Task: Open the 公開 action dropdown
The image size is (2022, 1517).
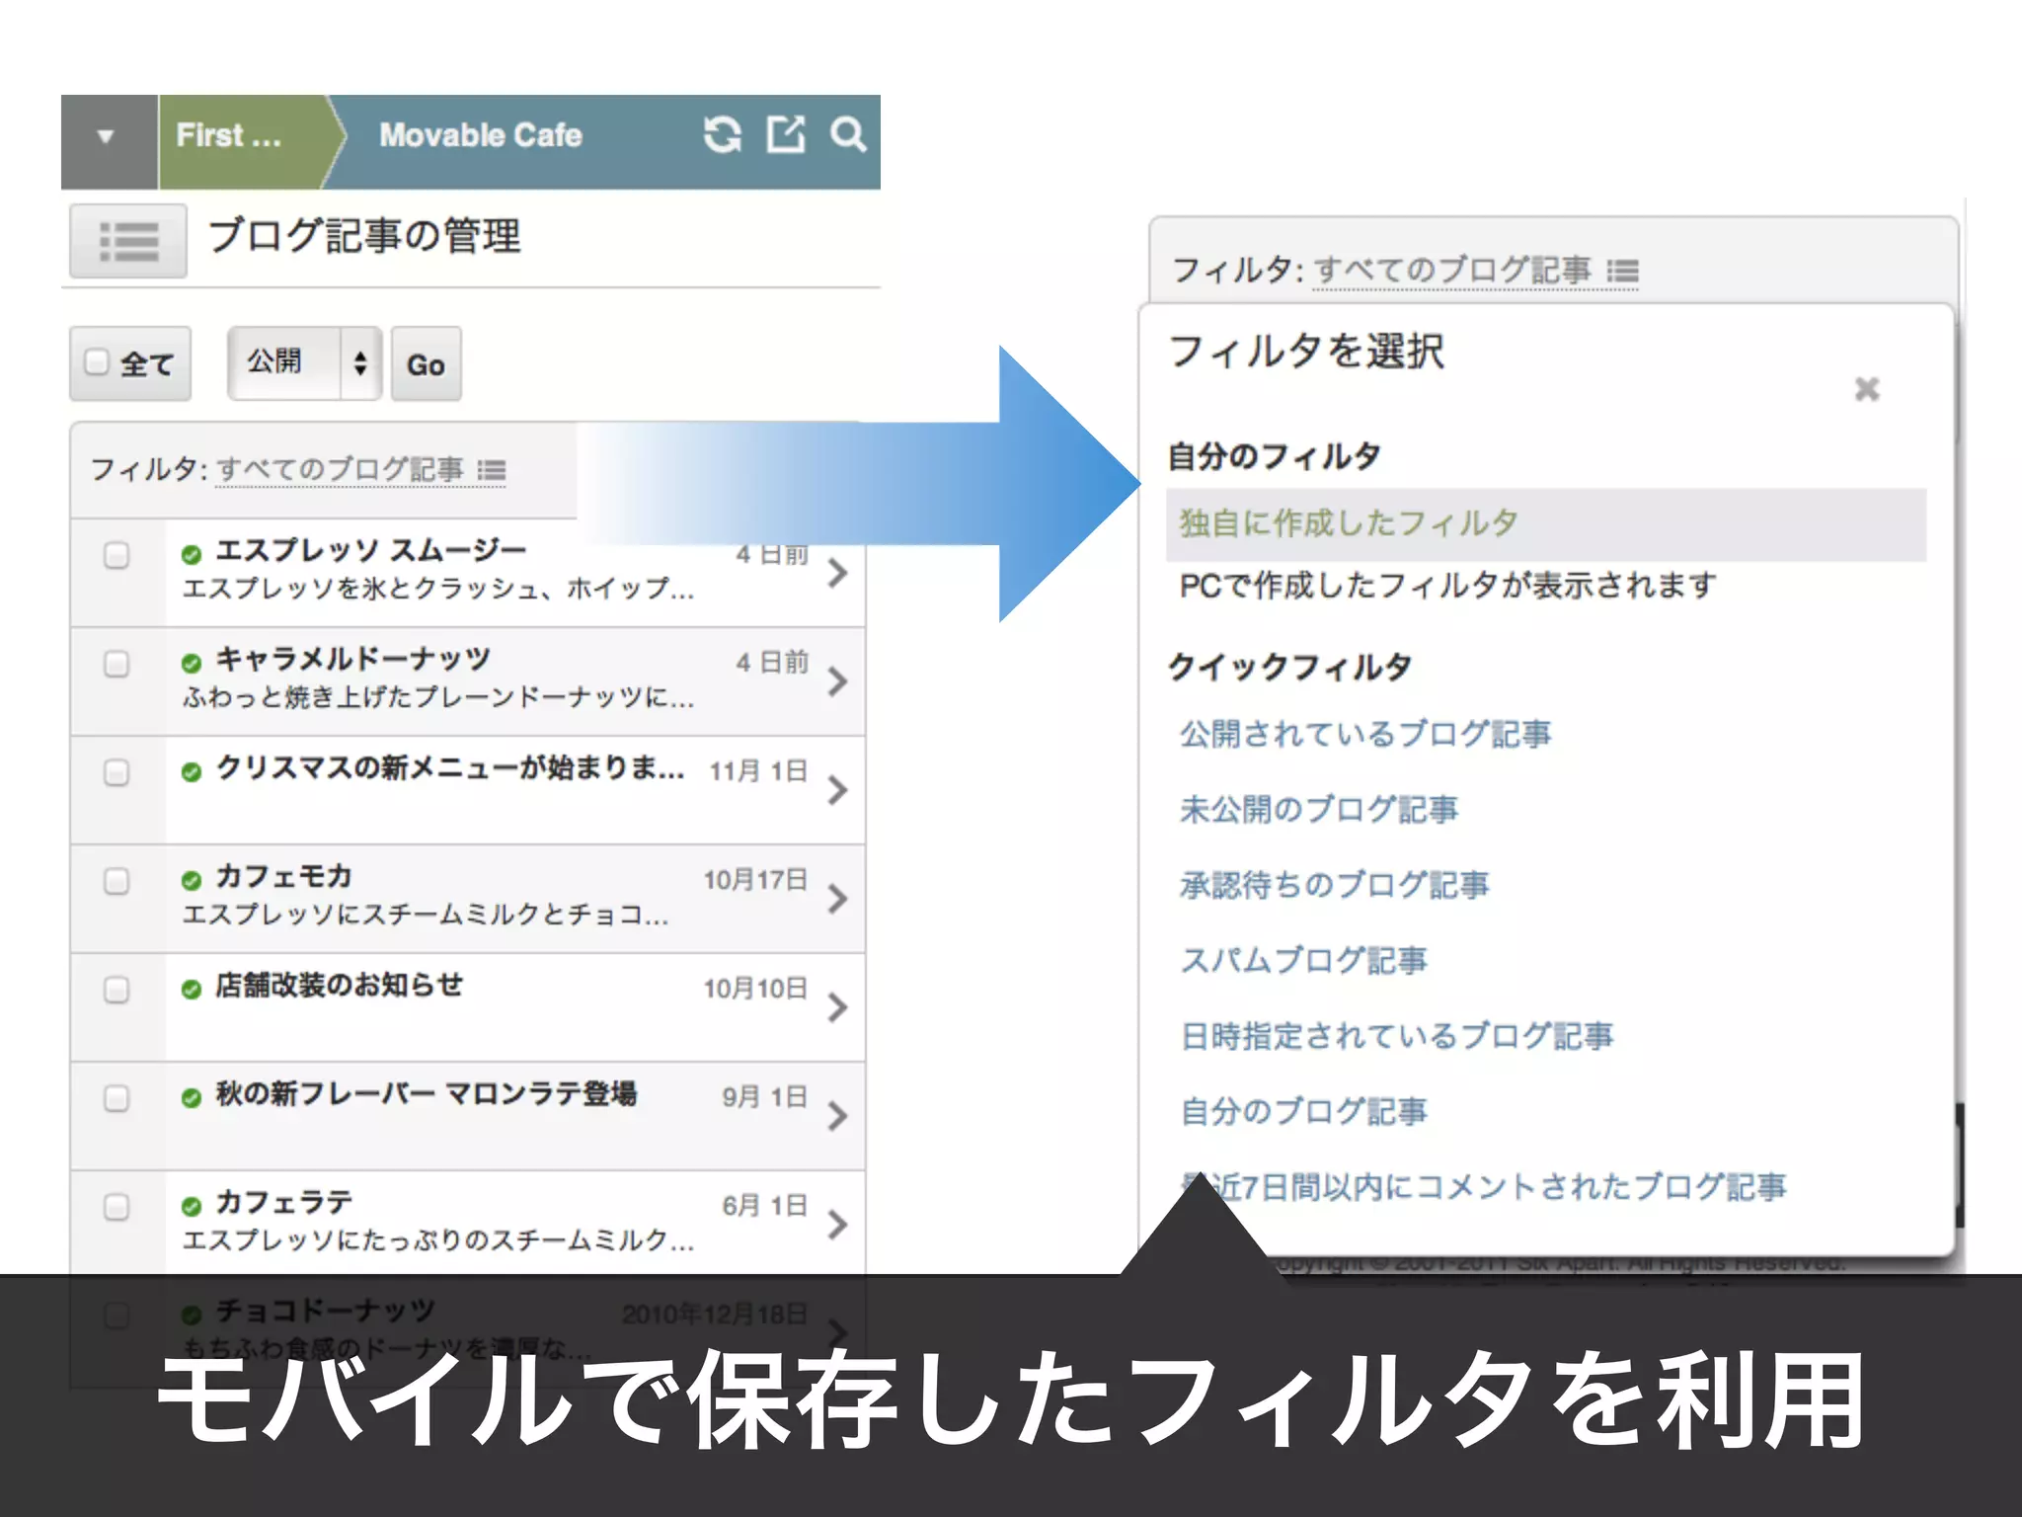Action: pyautogui.click(x=304, y=363)
